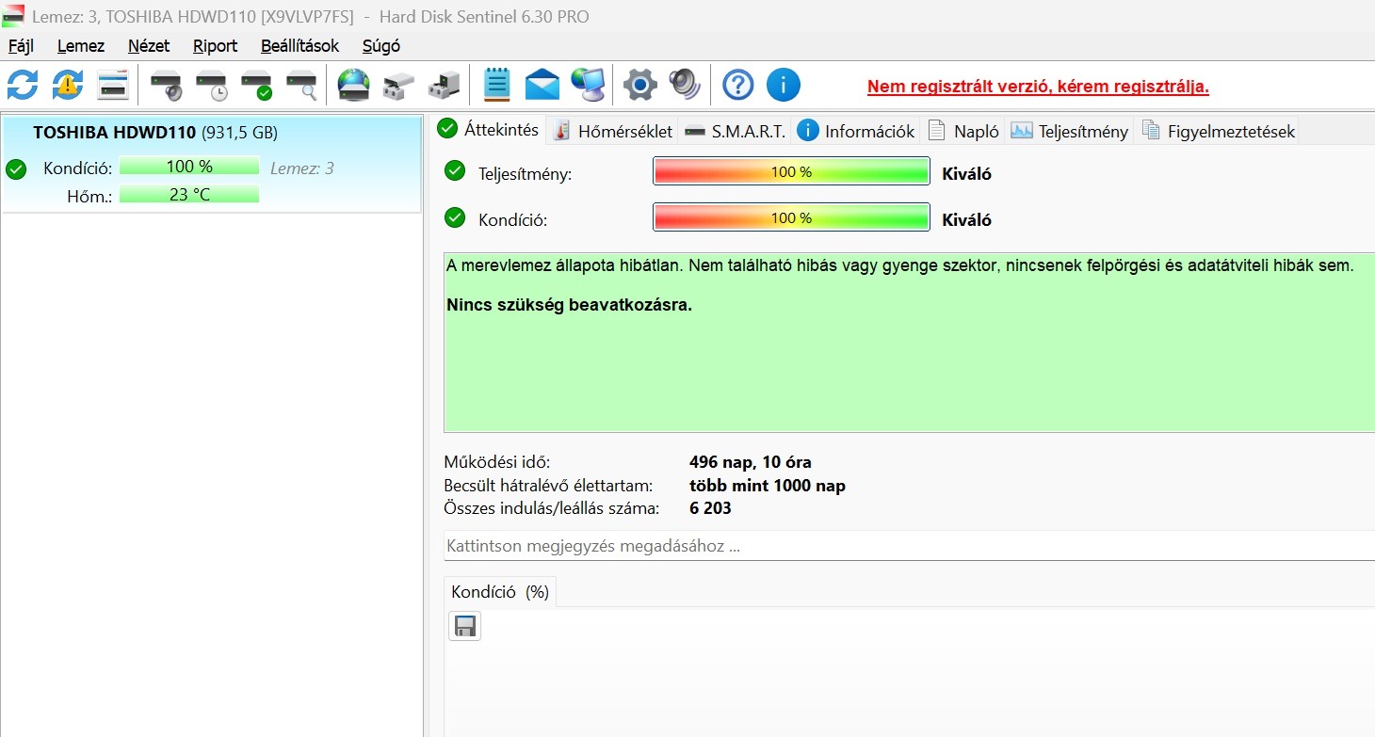Image resolution: width=1375 pixels, height=737 pixels.
Task: Click the globe with monitor icon
Action: (588, 86)
